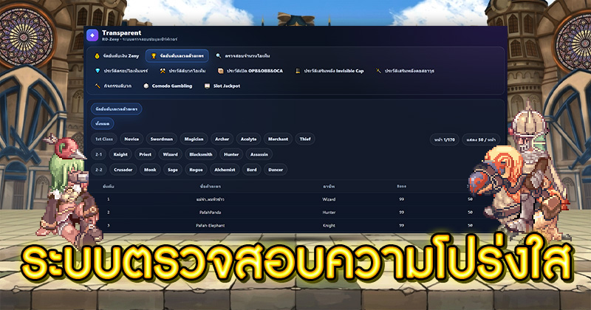Click the trophy icon on the active tab
Screen dimensions: 591x310
pos(154,56)
